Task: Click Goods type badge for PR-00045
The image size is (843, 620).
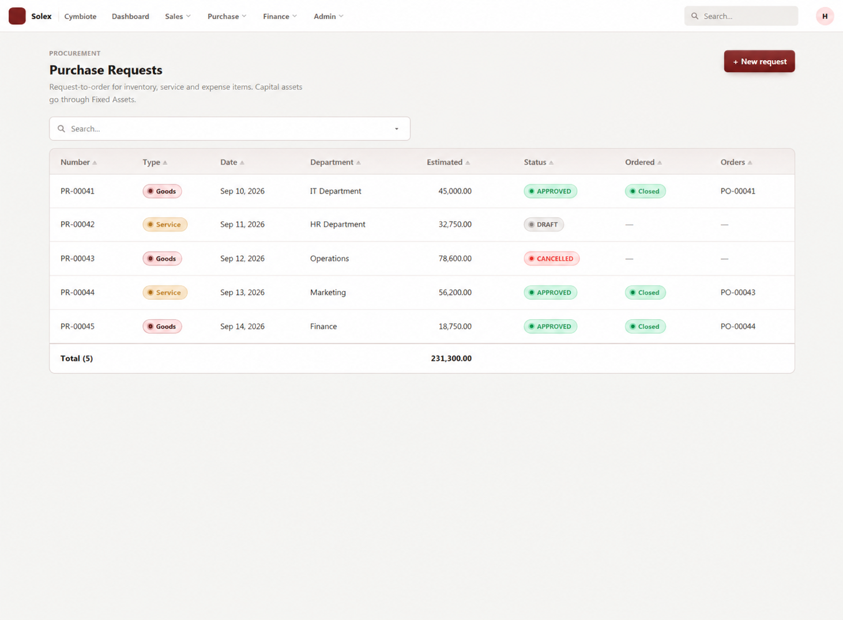Action: 162,327
